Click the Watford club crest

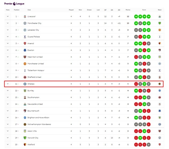point(25,144)
